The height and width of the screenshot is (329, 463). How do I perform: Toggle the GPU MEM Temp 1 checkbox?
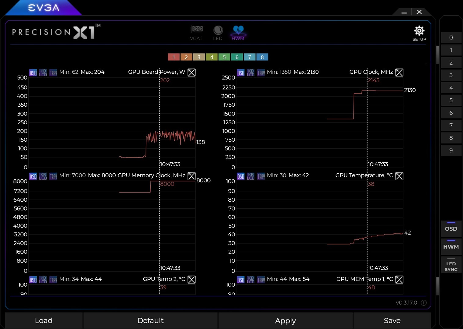click(x=399, y=279)
